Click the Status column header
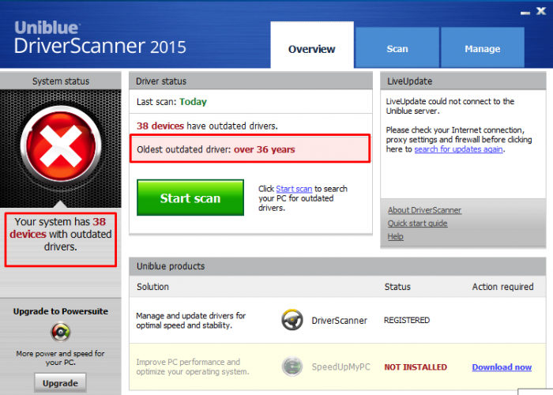 (x=397, y=287)
